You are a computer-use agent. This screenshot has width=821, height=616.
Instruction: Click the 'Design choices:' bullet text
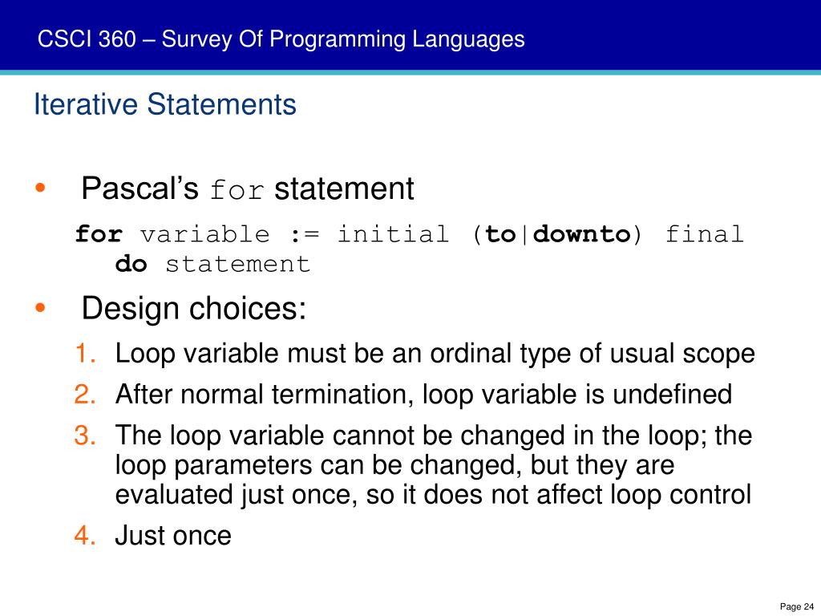pyautogui.click(x=194, y=308)
